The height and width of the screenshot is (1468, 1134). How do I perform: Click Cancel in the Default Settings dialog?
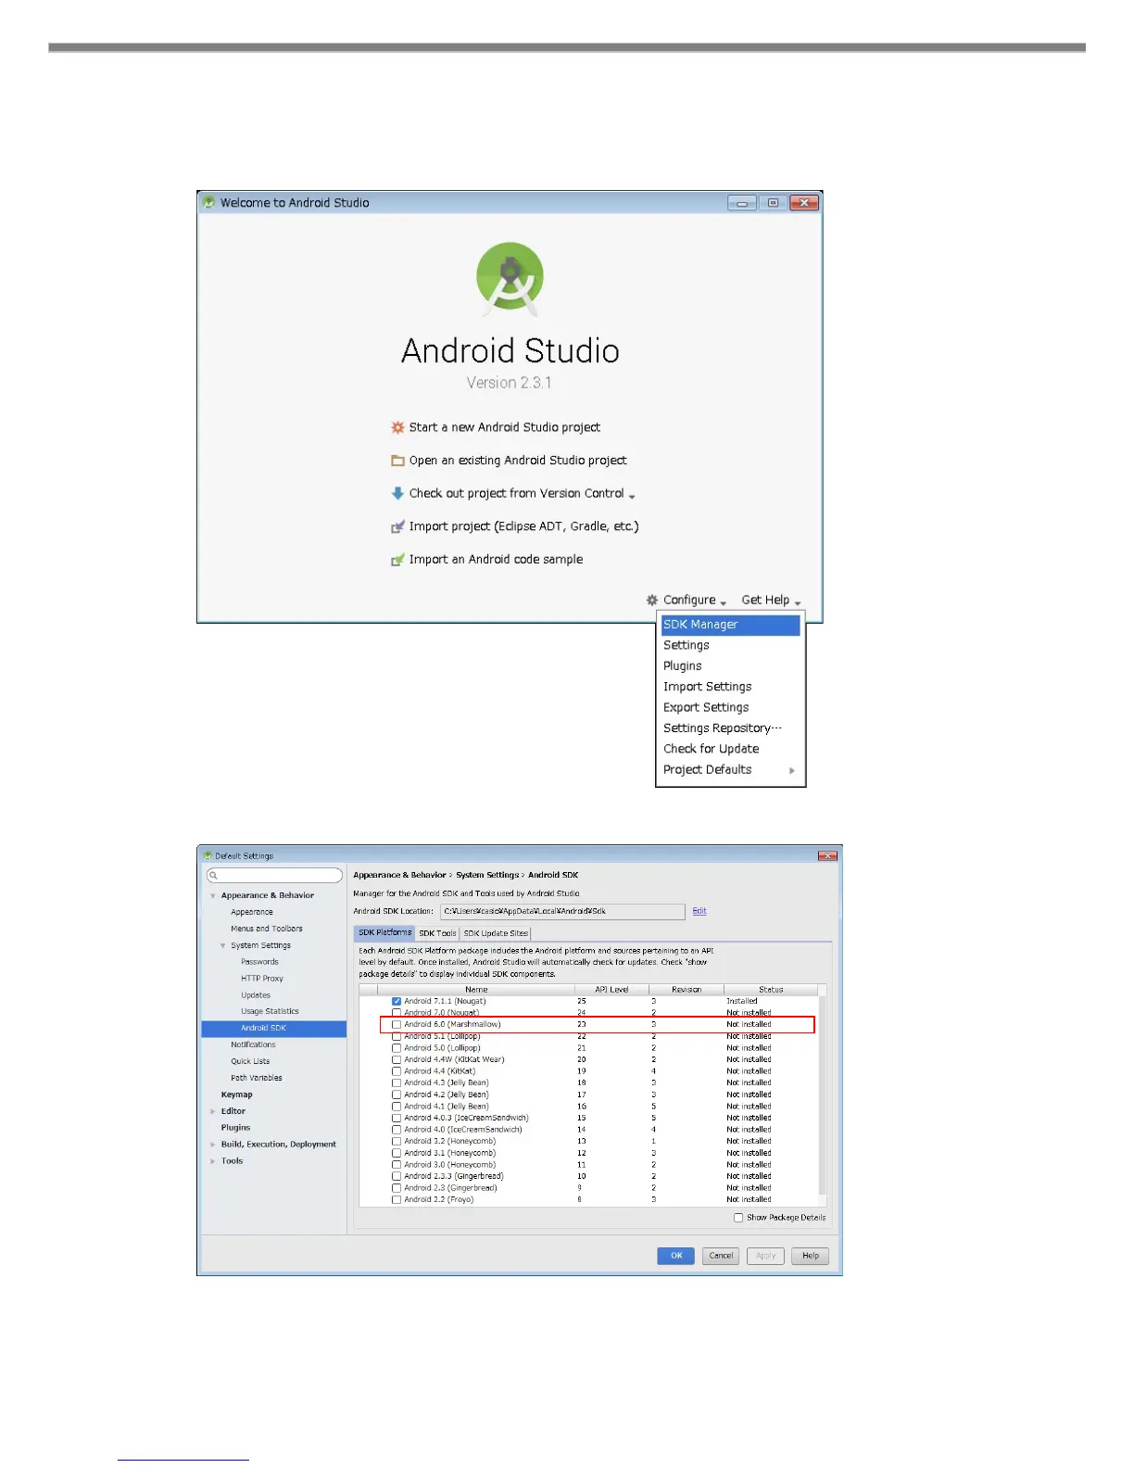pyautogui.click(x=721, y=1256)
